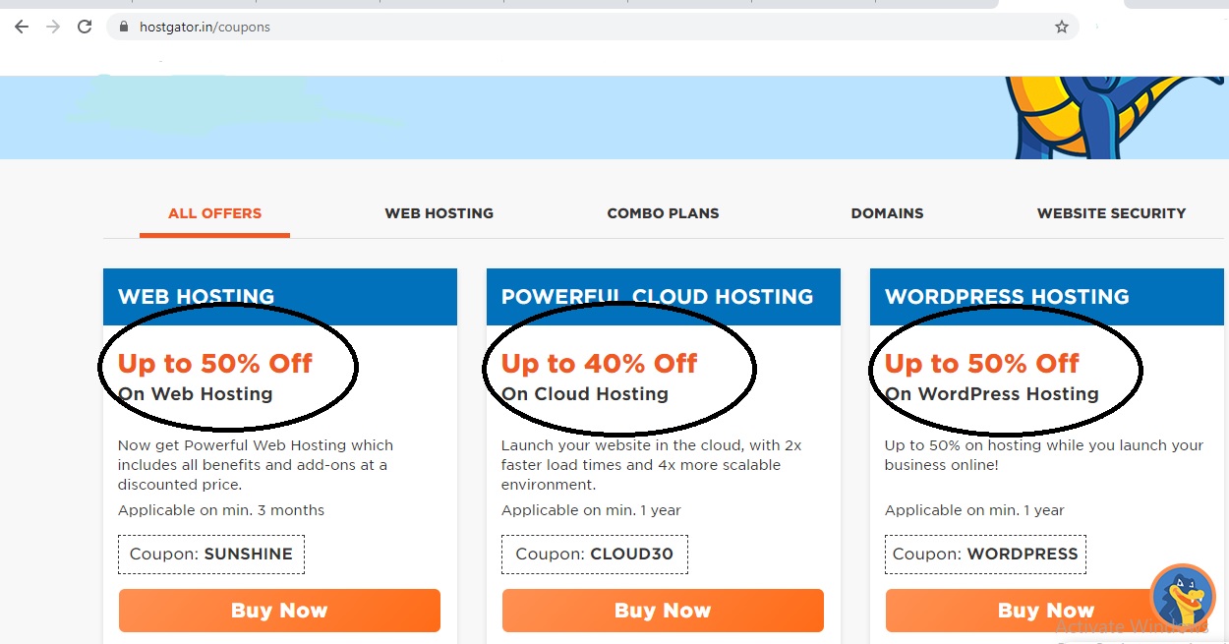Select the ALL OFFERS tab
Image resolution: width=1229 pixels, height=644 pixels.
pyautogui.click(x=214, y=213)
